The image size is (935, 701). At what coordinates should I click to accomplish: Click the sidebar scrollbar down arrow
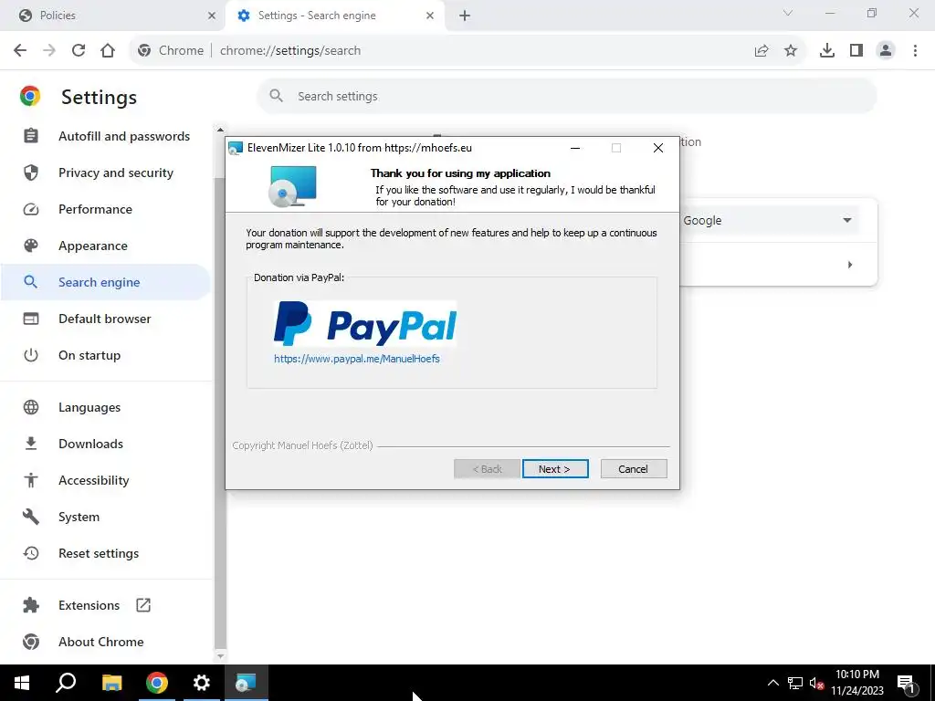point(220,655)
